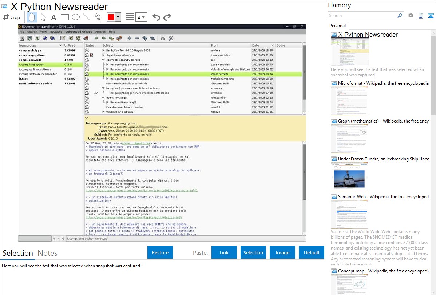
Task: Redo the last undone action
Action: 167,17
